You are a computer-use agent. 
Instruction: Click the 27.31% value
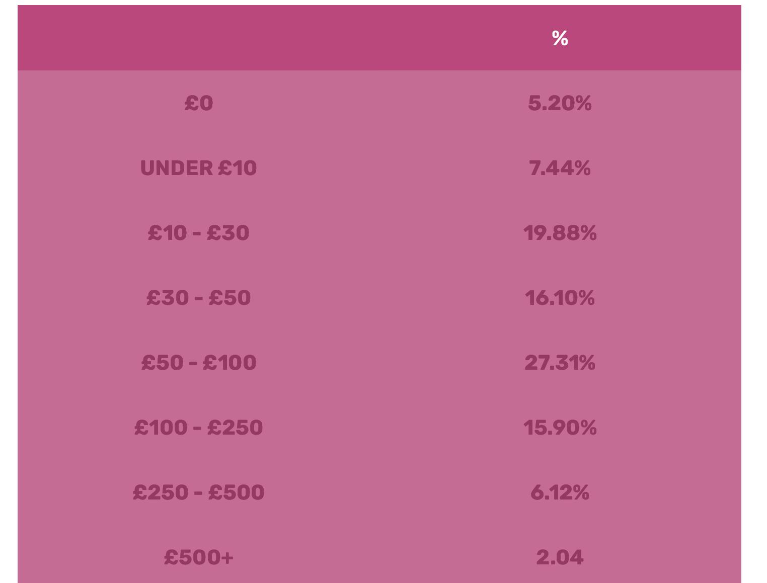560,363
